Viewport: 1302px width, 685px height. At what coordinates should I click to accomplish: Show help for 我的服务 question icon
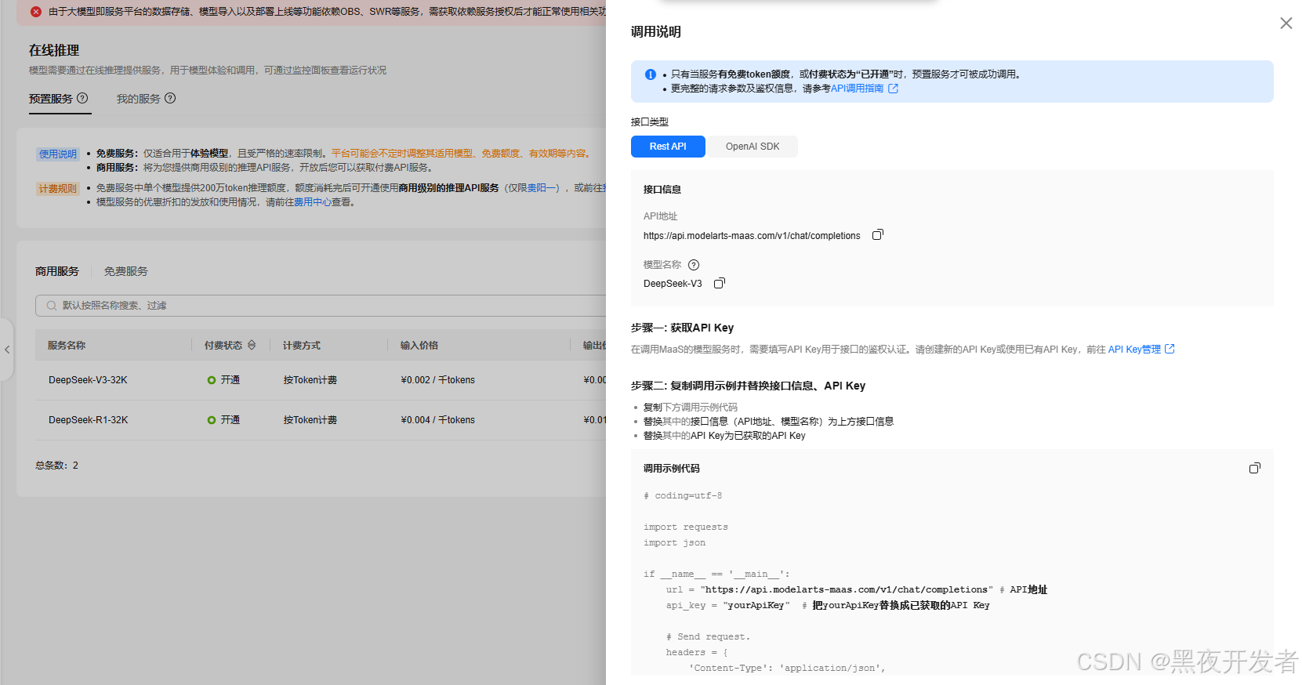tap(170, 98)
